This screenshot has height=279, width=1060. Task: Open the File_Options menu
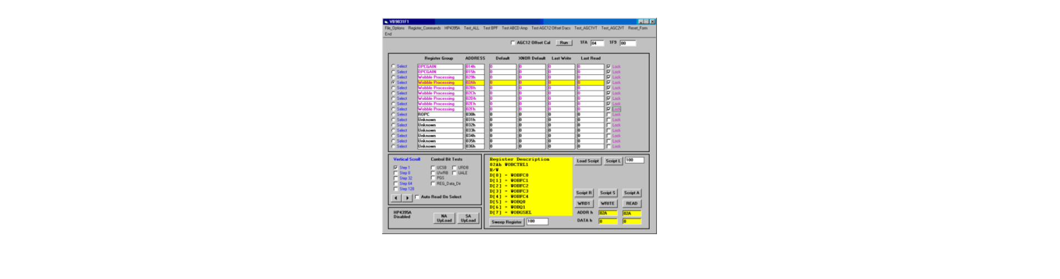(395, 28)
